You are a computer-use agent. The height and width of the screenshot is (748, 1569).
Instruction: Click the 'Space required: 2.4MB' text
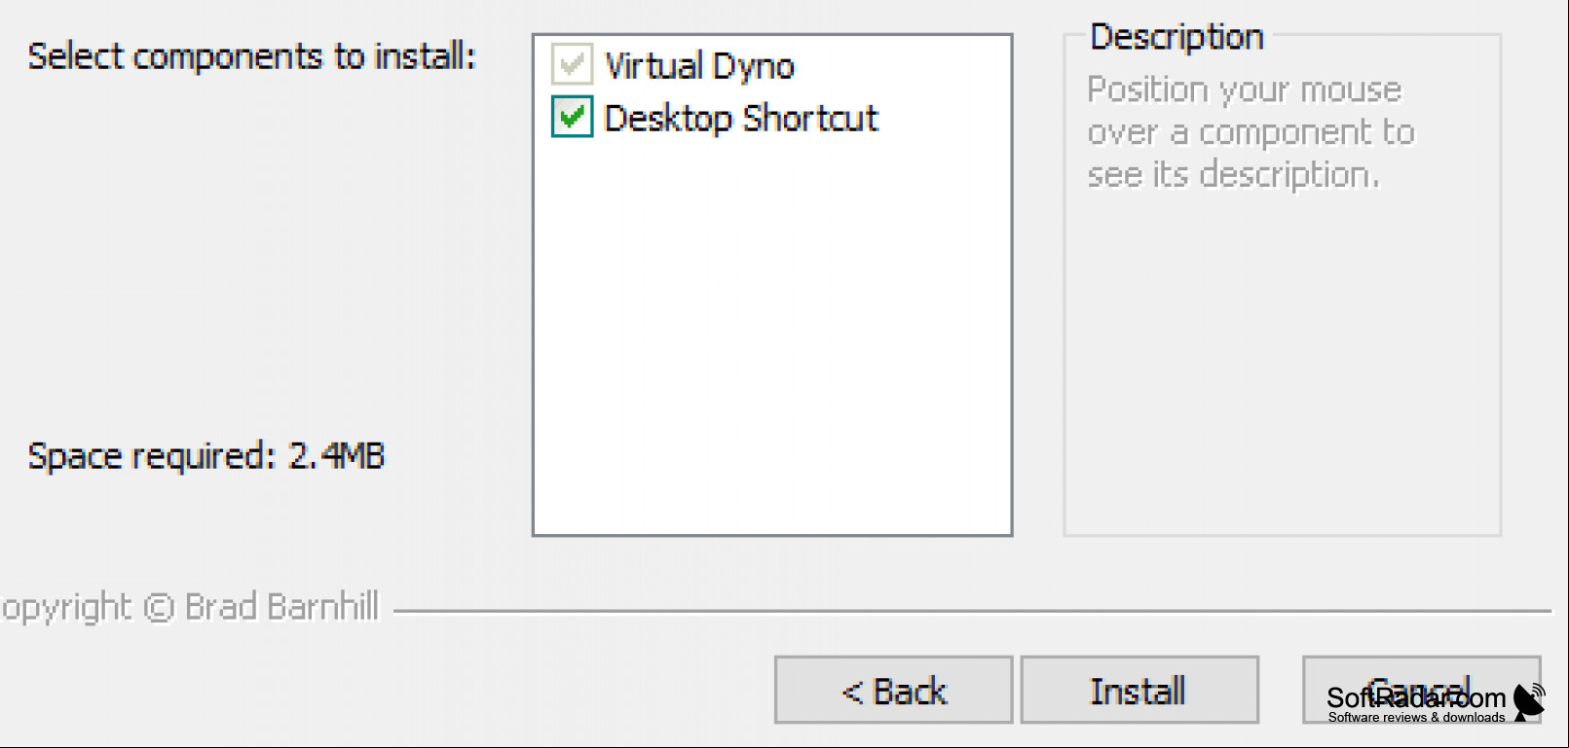(x=206, y=456)
